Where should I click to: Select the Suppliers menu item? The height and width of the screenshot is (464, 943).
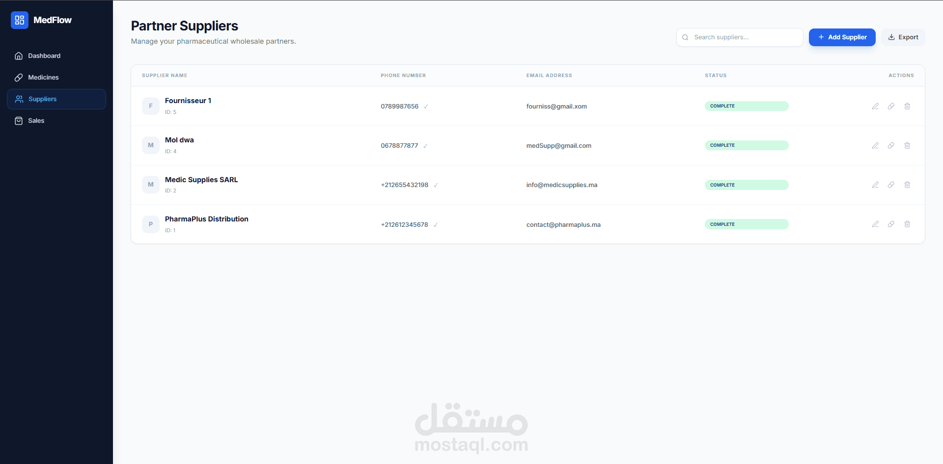pyautogui.click(x=56, y=99)
